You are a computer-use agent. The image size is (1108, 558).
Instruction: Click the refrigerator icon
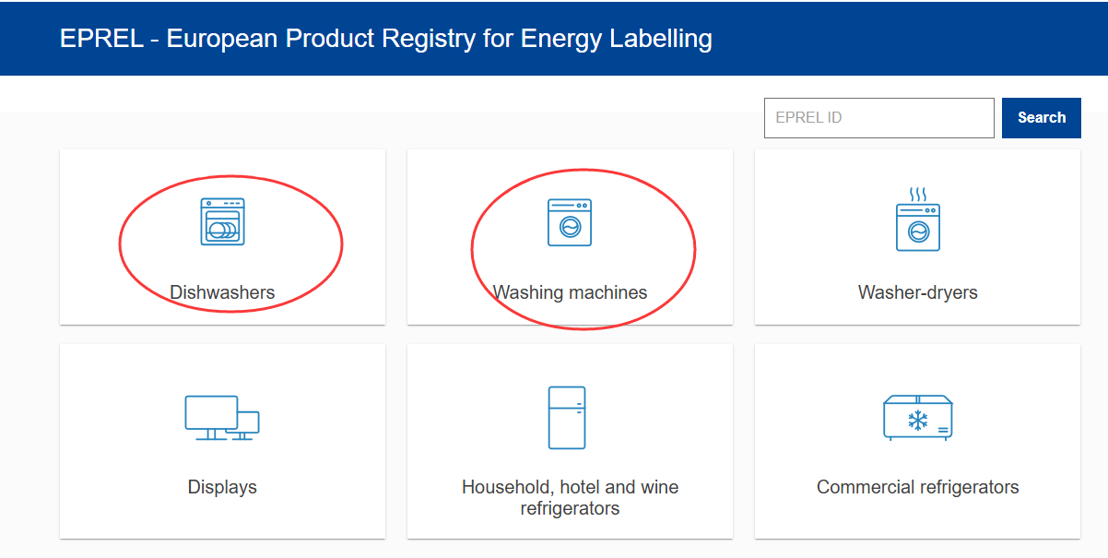(x=567, y=417)
